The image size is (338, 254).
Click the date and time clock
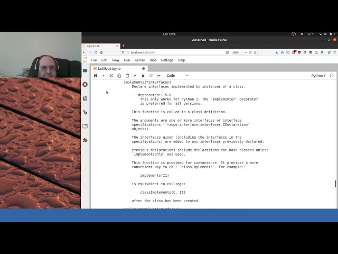tap(169, 34)
